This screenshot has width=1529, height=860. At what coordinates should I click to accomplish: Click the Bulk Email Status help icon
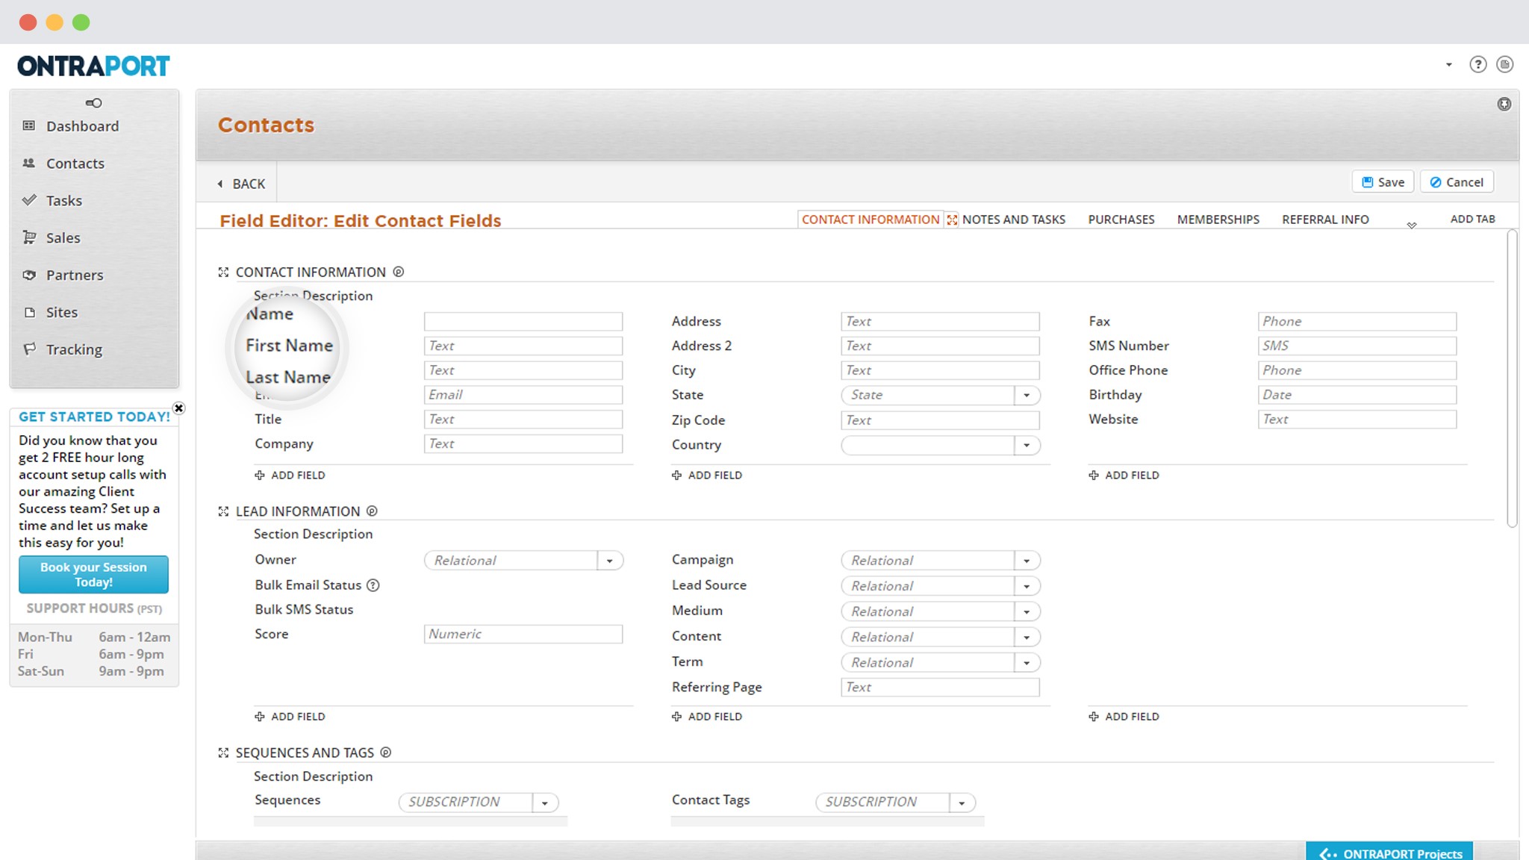pyautogui.click(x=373, y=585)
